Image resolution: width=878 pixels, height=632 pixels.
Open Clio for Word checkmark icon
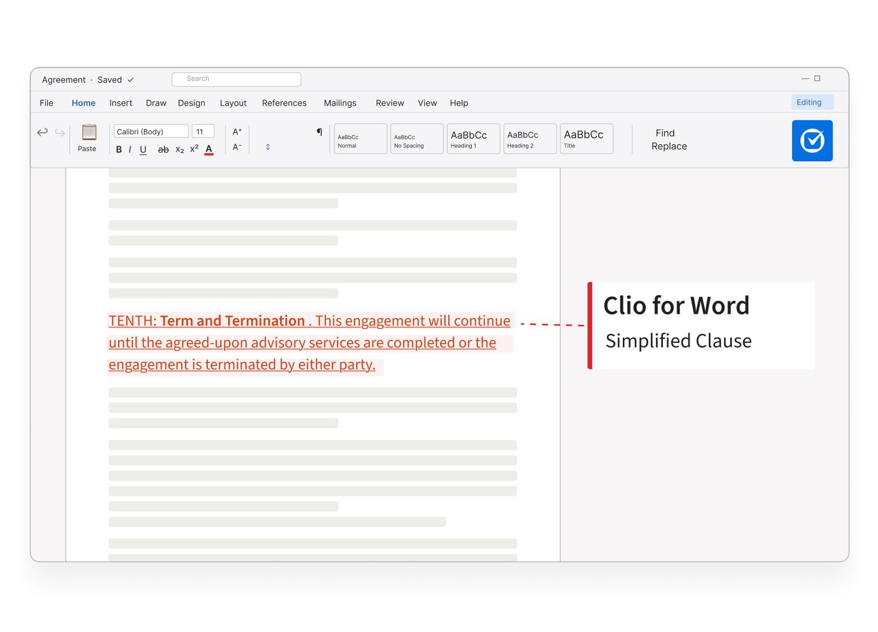(x=812, y=141)
